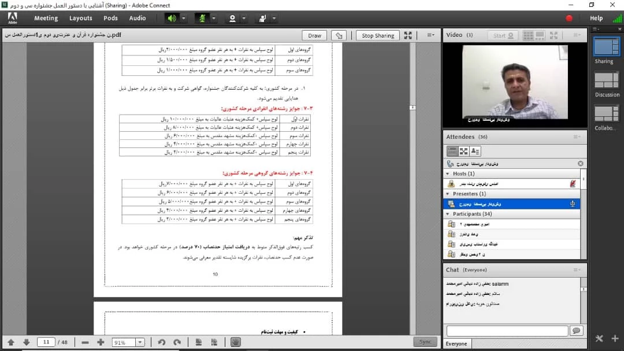Click the Draw button
This screenshot has height=351, width=624.
[x=314, y=35]
